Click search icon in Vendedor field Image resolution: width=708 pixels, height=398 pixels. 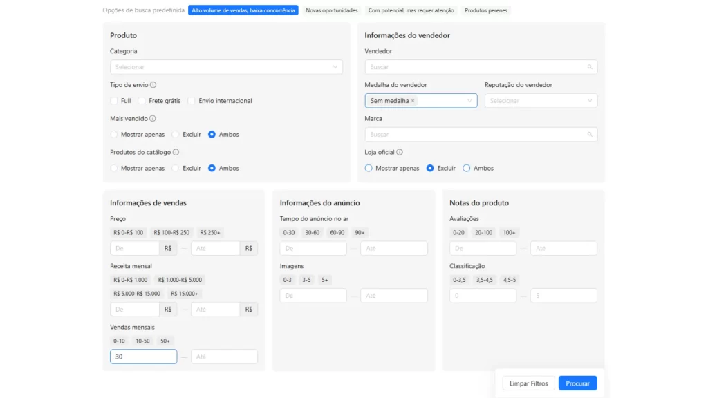click(x=590, y=67)
